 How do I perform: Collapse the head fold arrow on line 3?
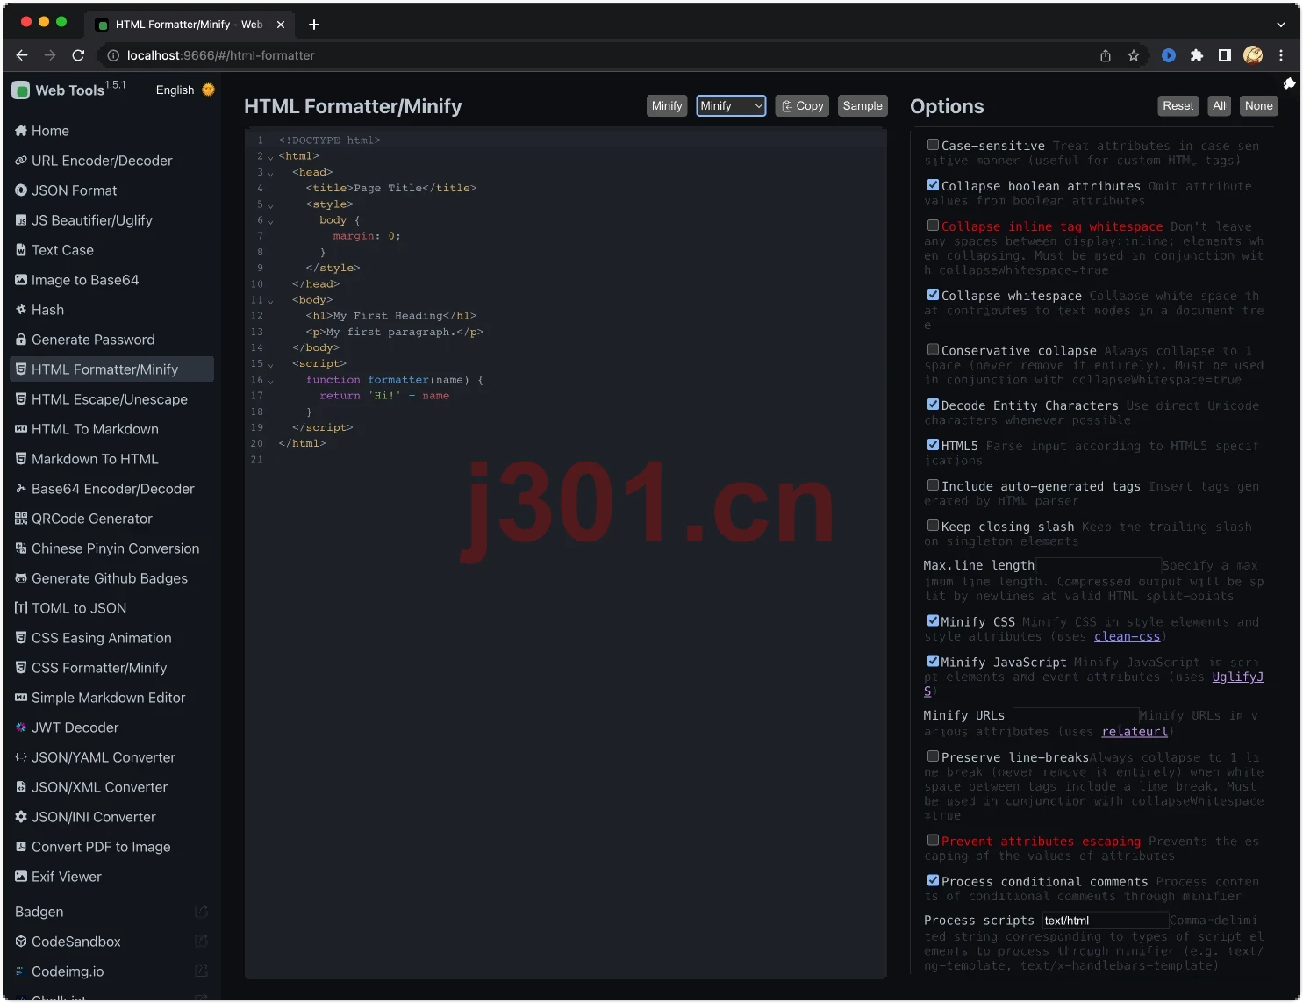pos(270,173)
